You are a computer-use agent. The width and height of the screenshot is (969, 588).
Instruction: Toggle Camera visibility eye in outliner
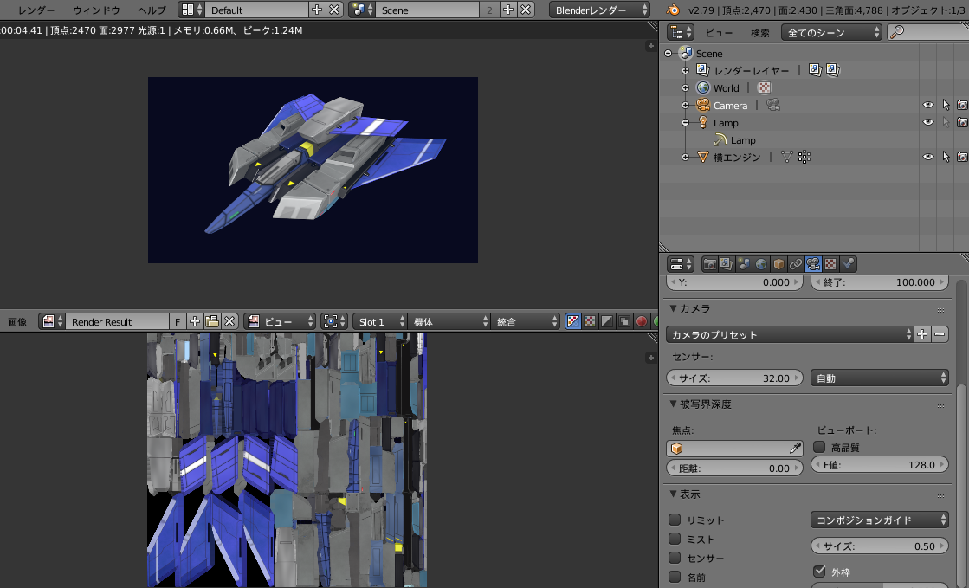pyautogui.click(x=927, y=105)
